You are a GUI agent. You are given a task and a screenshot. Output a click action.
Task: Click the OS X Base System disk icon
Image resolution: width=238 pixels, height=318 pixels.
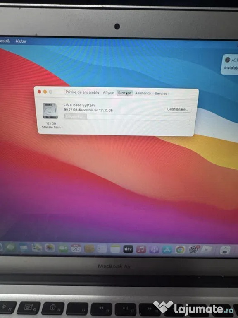click(50, 111)
